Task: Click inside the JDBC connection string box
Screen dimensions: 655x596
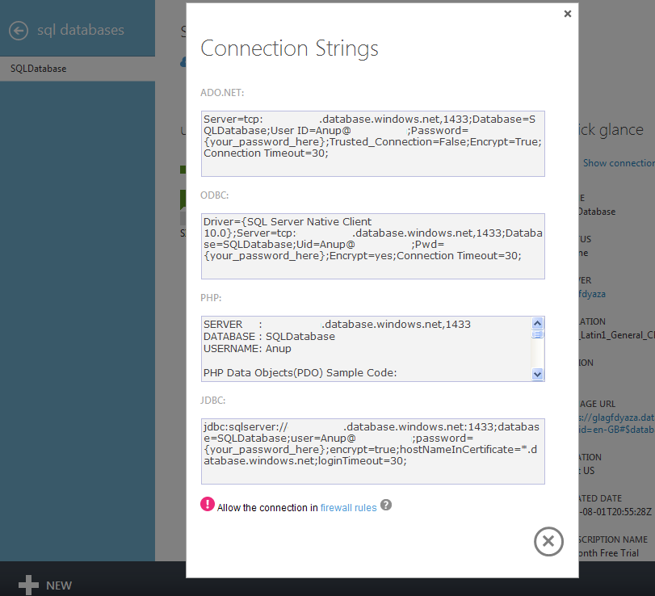Action: [x=372, y=451]
